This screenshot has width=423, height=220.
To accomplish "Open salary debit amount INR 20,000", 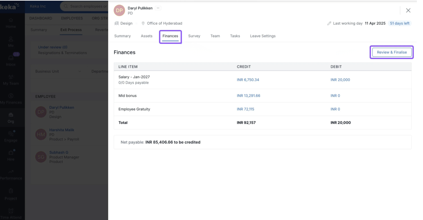I will point(340,80).
